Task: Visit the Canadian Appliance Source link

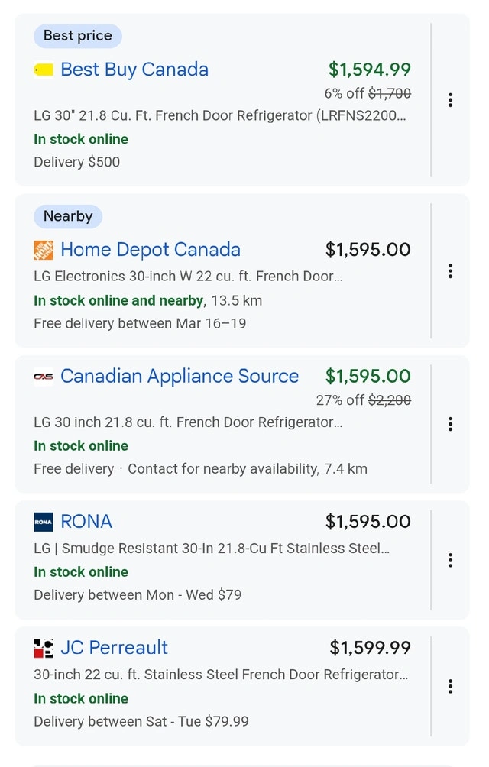Action: pos(180,377)
